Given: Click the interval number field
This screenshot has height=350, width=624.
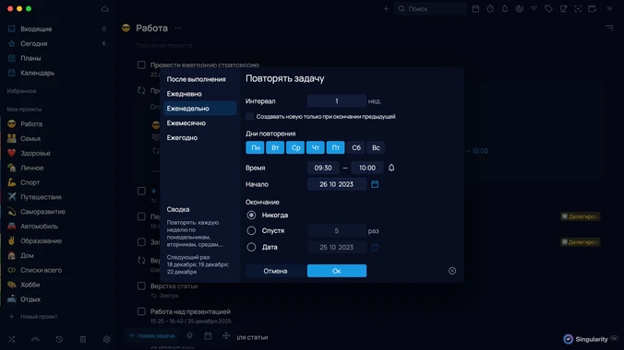Looking at the screenshot, I should 337,101.
